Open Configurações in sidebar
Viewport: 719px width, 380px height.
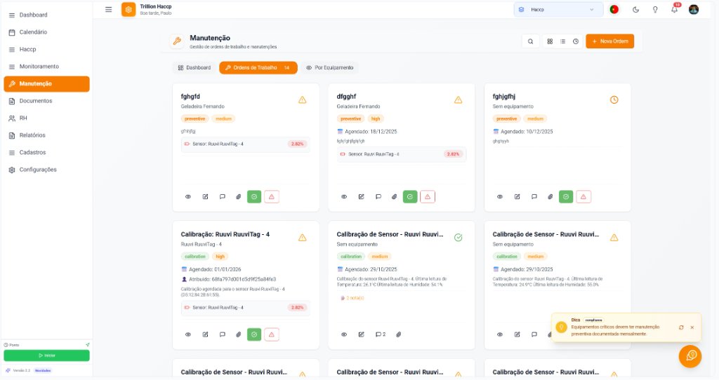pos(46,170)
